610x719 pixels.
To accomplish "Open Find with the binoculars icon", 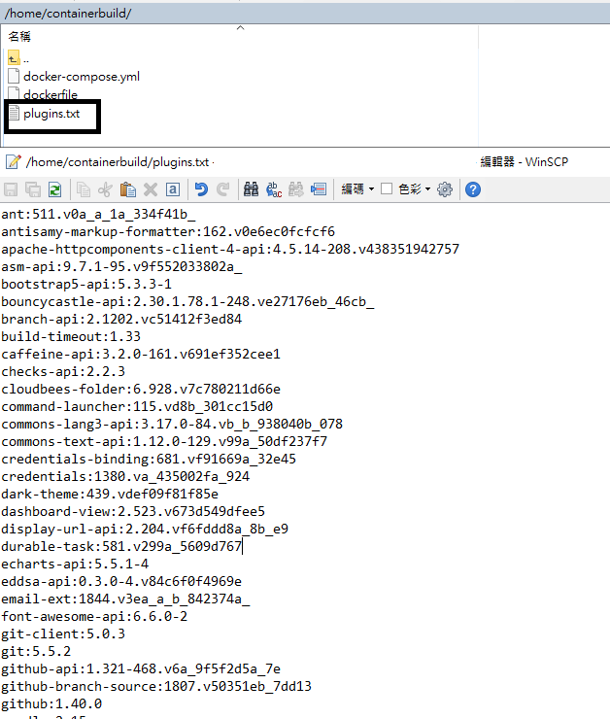I will click(x=251, y=189).
